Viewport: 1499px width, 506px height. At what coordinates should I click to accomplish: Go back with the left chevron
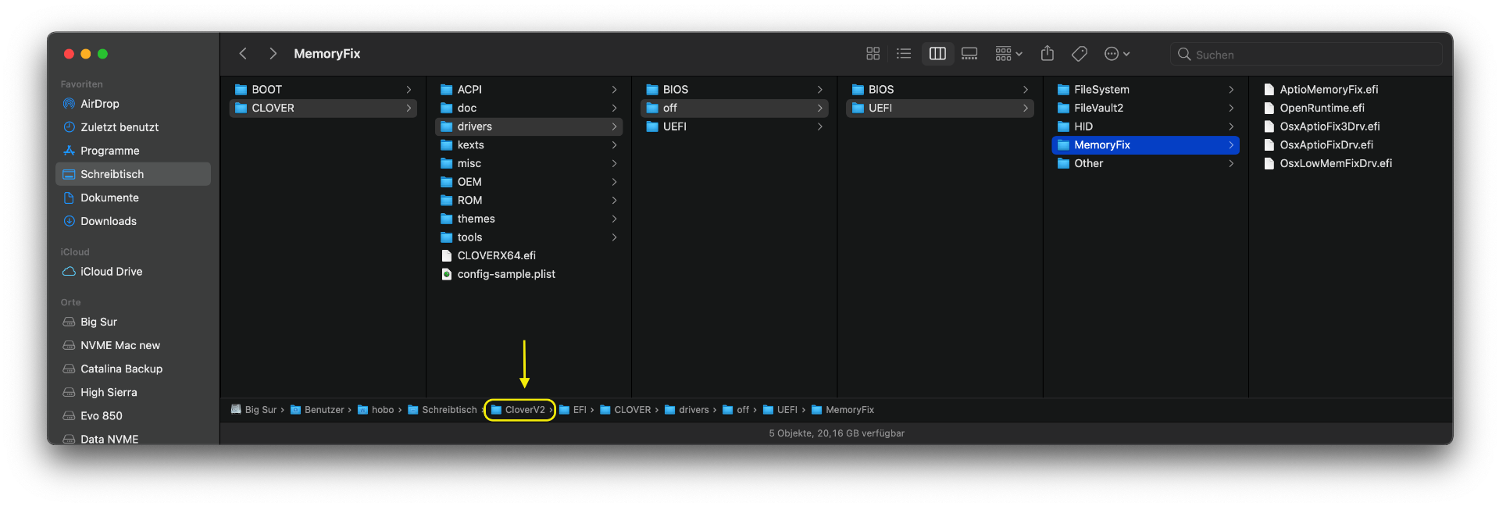pos(243,54)
